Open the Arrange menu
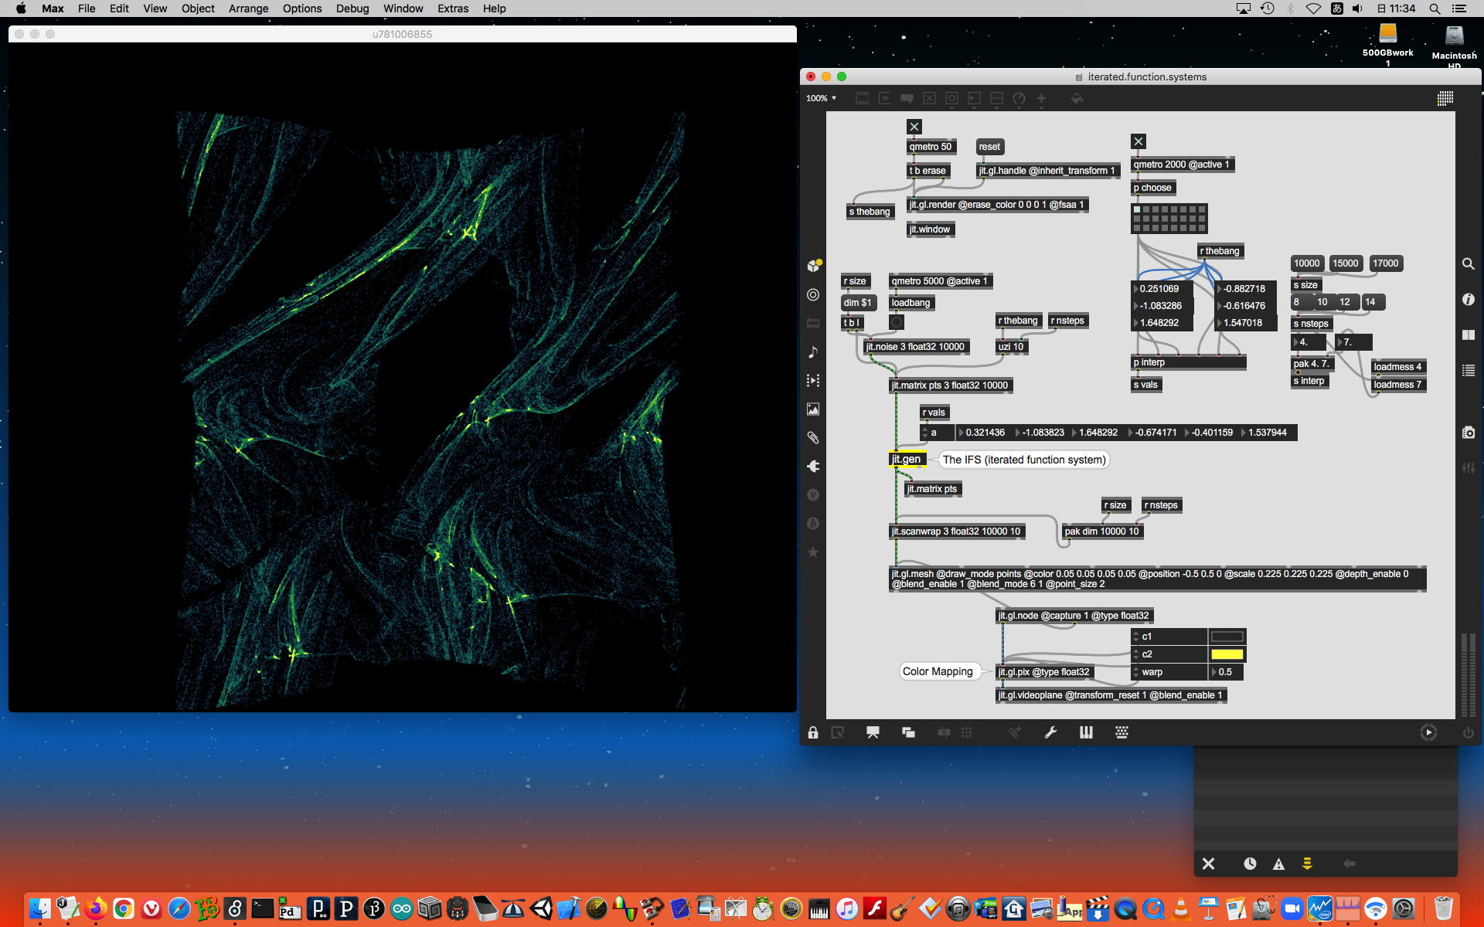 click(x=248, y=8)
